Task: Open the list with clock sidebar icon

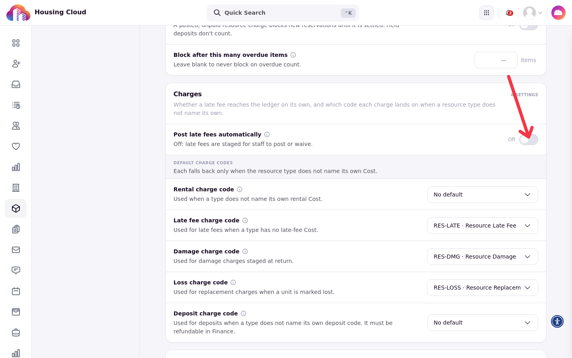Action: (16, 105)
